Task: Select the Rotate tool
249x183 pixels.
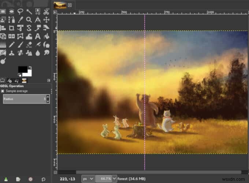Action: 29,28
